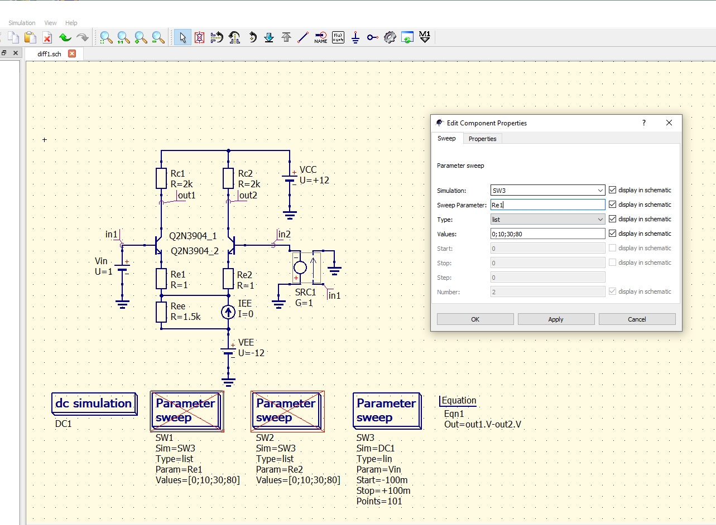Set marker with M1 icon
This screenshot has width=716, height=525.
(425, 37)
